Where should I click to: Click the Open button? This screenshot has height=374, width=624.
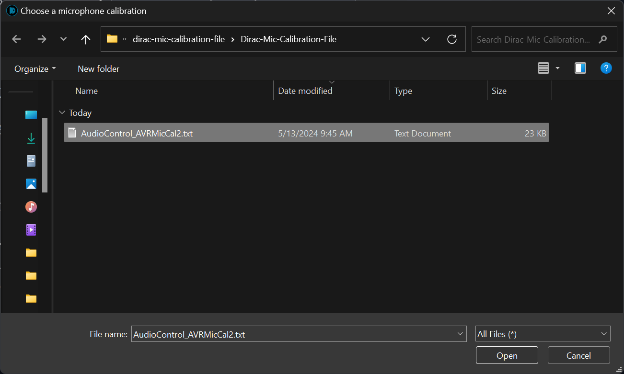click(x=507, y=355)
